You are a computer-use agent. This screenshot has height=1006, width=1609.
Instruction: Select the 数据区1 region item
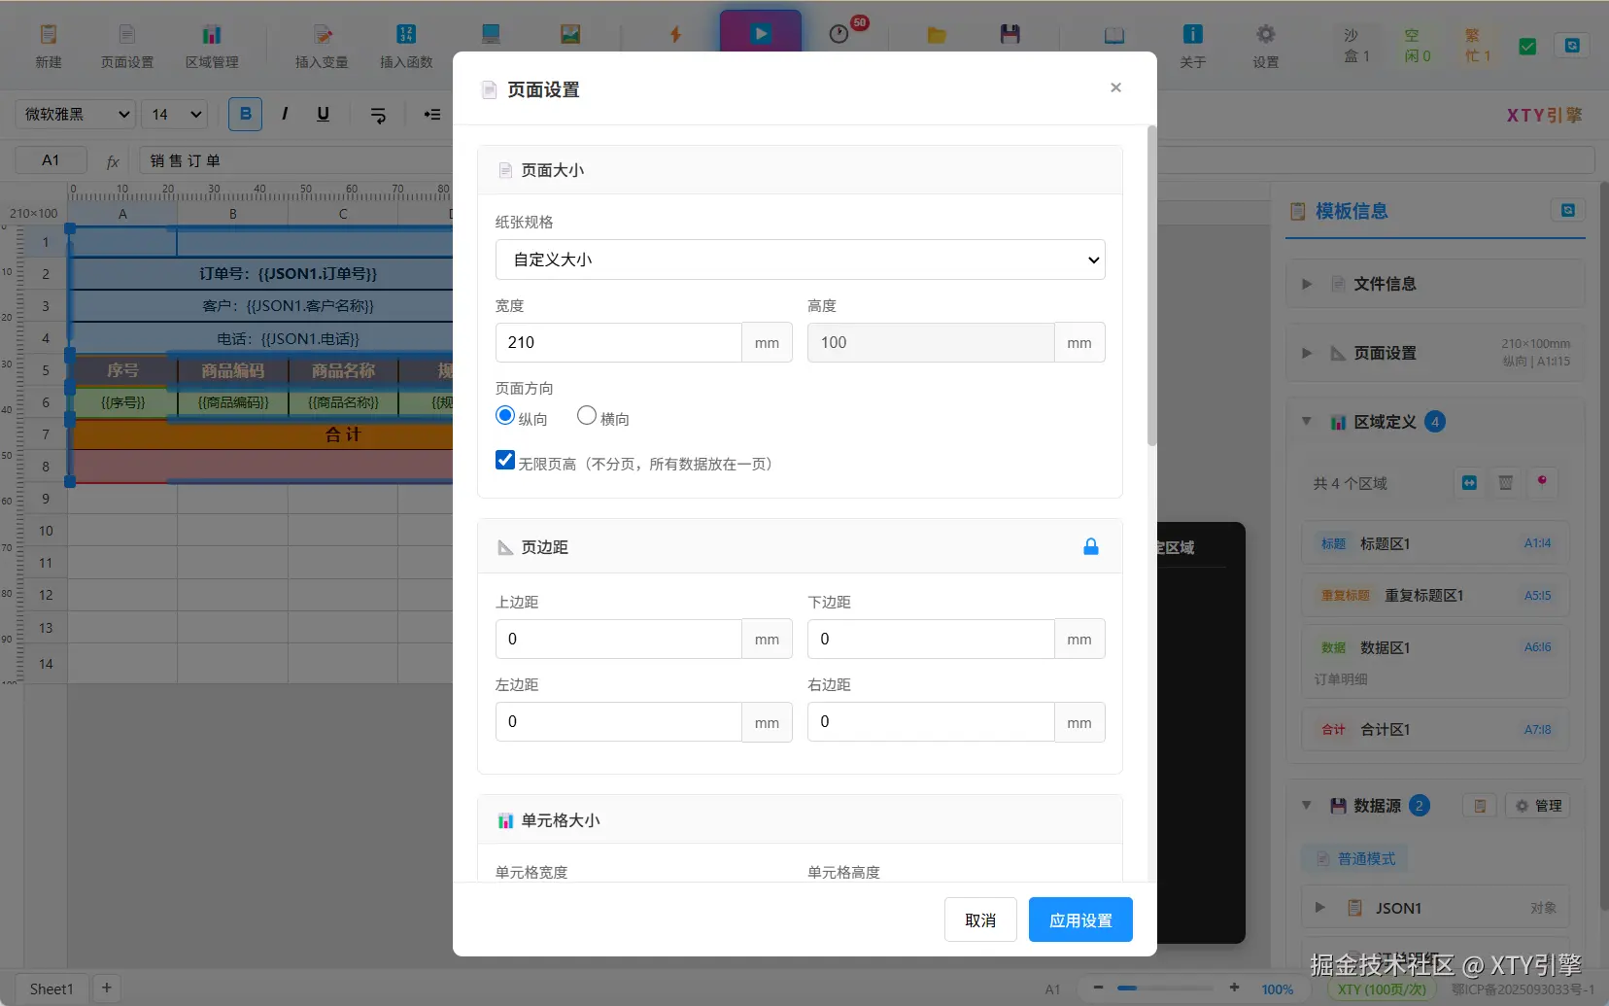coord(1436,662)
